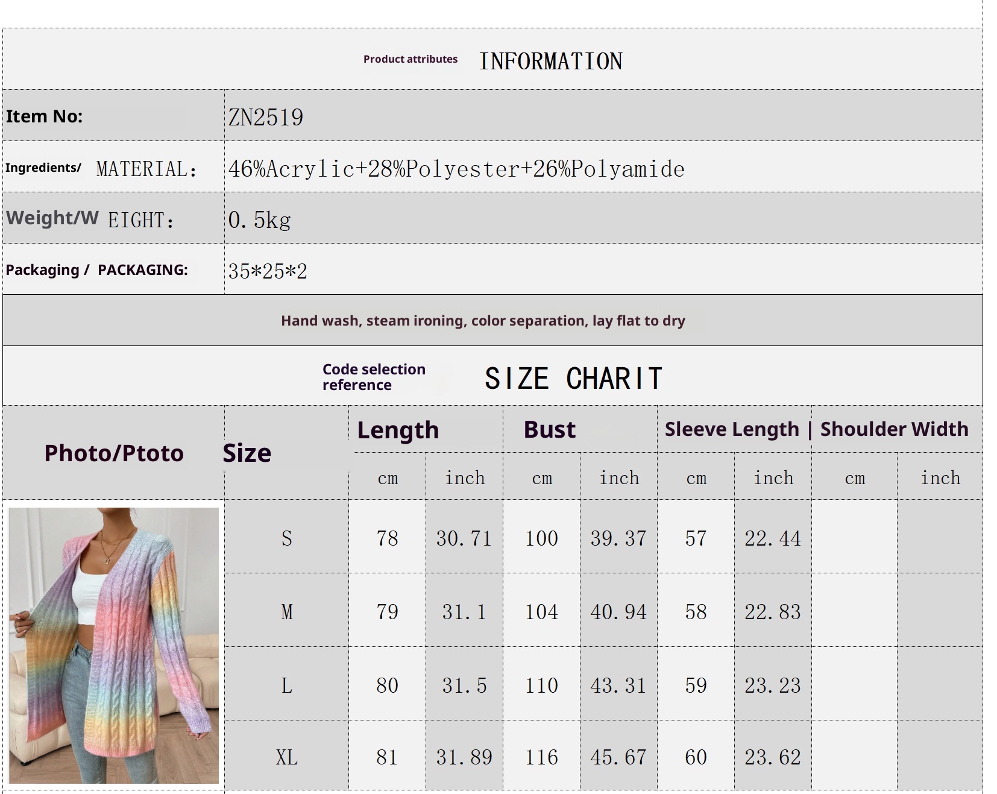Click the rainbow cardigan product photo
The height and width of the screenshot is (794, 997).
coord(114,645)
